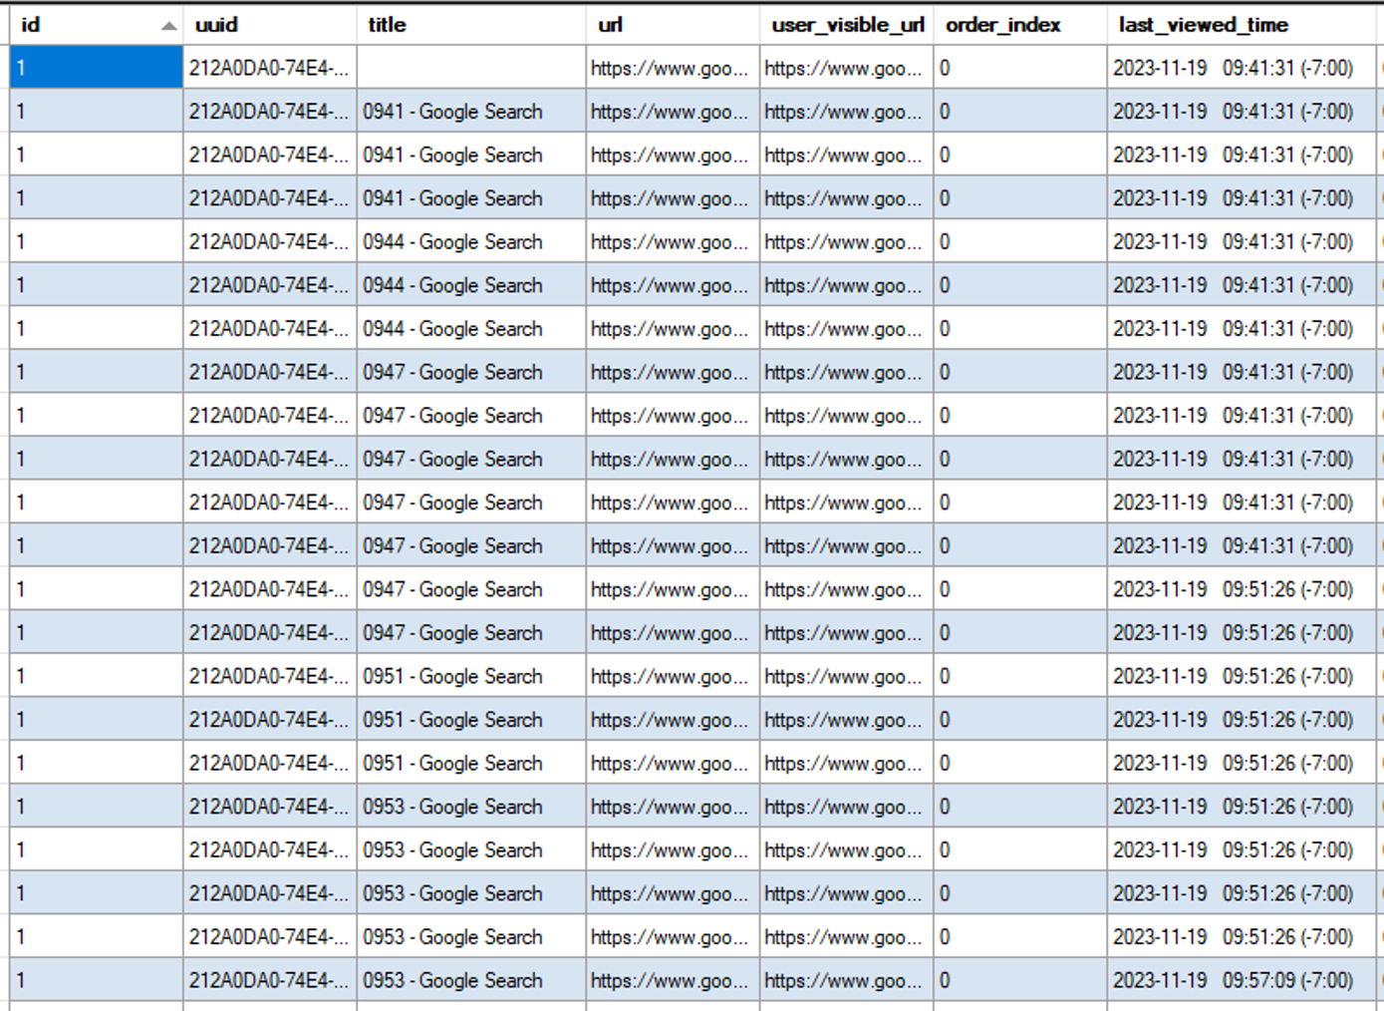Viewport: 1384px width, 1011px height.
Task: Click the first 0941 - Google Search title
Action: [x=452, y=112]
